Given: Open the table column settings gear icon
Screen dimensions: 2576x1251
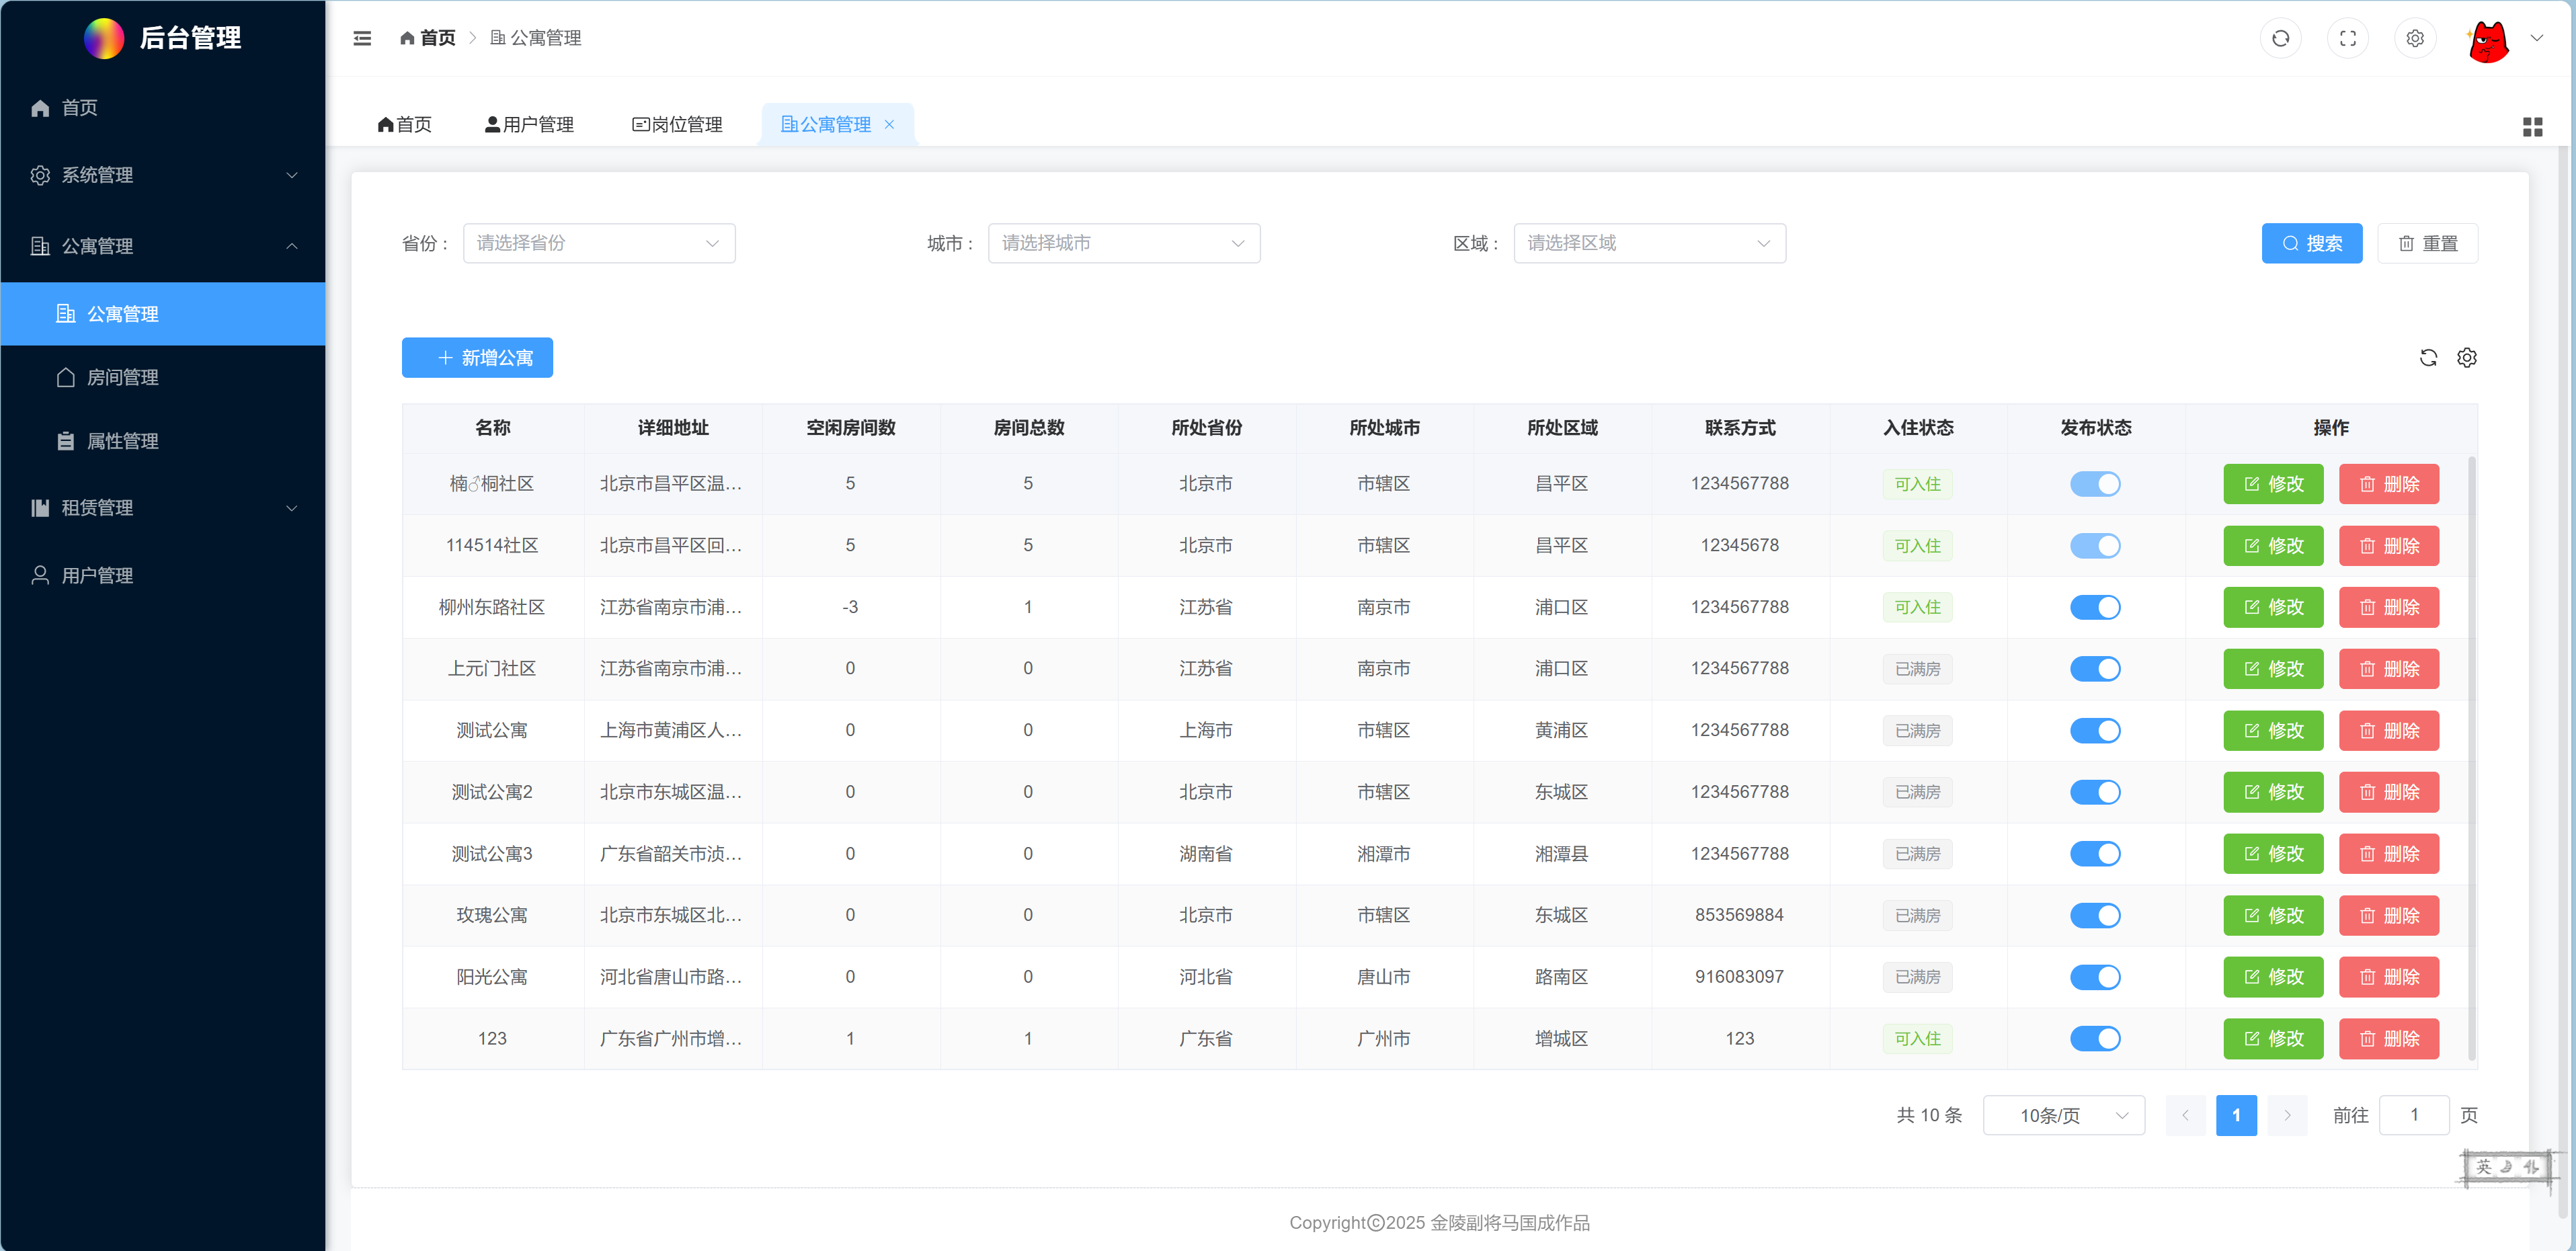Looking at the screenshot, I should tap(2467, 357).
